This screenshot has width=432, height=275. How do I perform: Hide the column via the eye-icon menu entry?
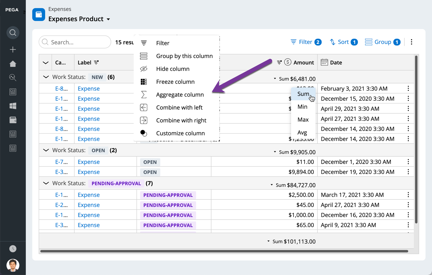[173, 69]
